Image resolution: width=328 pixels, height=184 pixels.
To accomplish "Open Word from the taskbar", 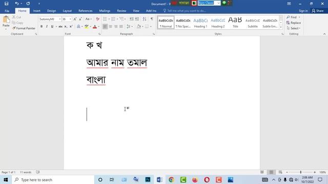I will click(x=159, y=179).
